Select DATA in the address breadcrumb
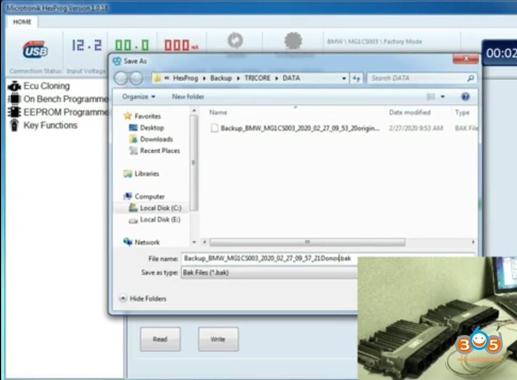The width and height of the screenshot is (517, 380). 291,78
